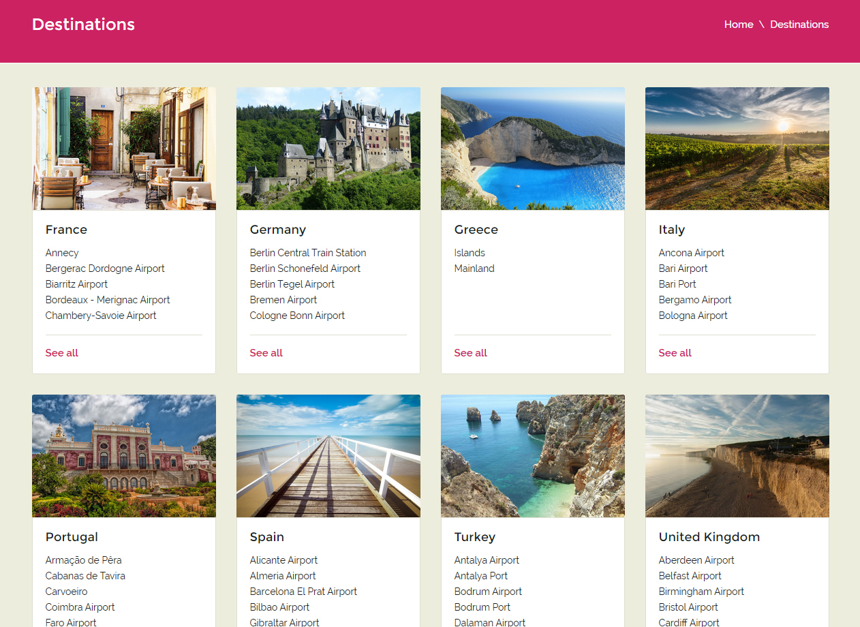Expand Germany list with See all
The width and height of the screenshot is (860, 627).
266,353
